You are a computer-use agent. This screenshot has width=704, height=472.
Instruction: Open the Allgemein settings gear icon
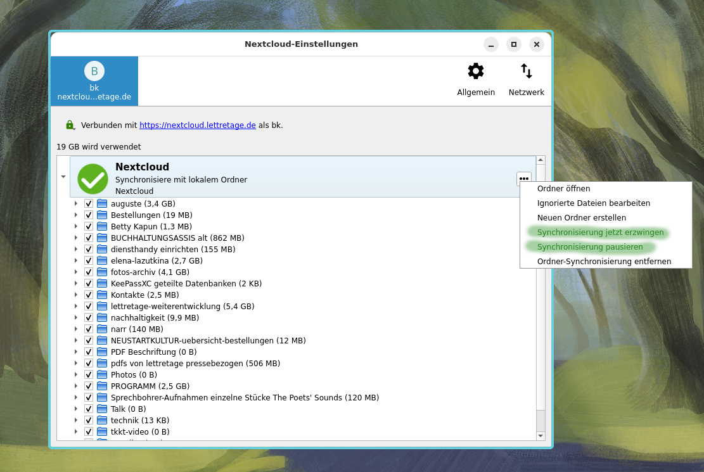point(476,71)
